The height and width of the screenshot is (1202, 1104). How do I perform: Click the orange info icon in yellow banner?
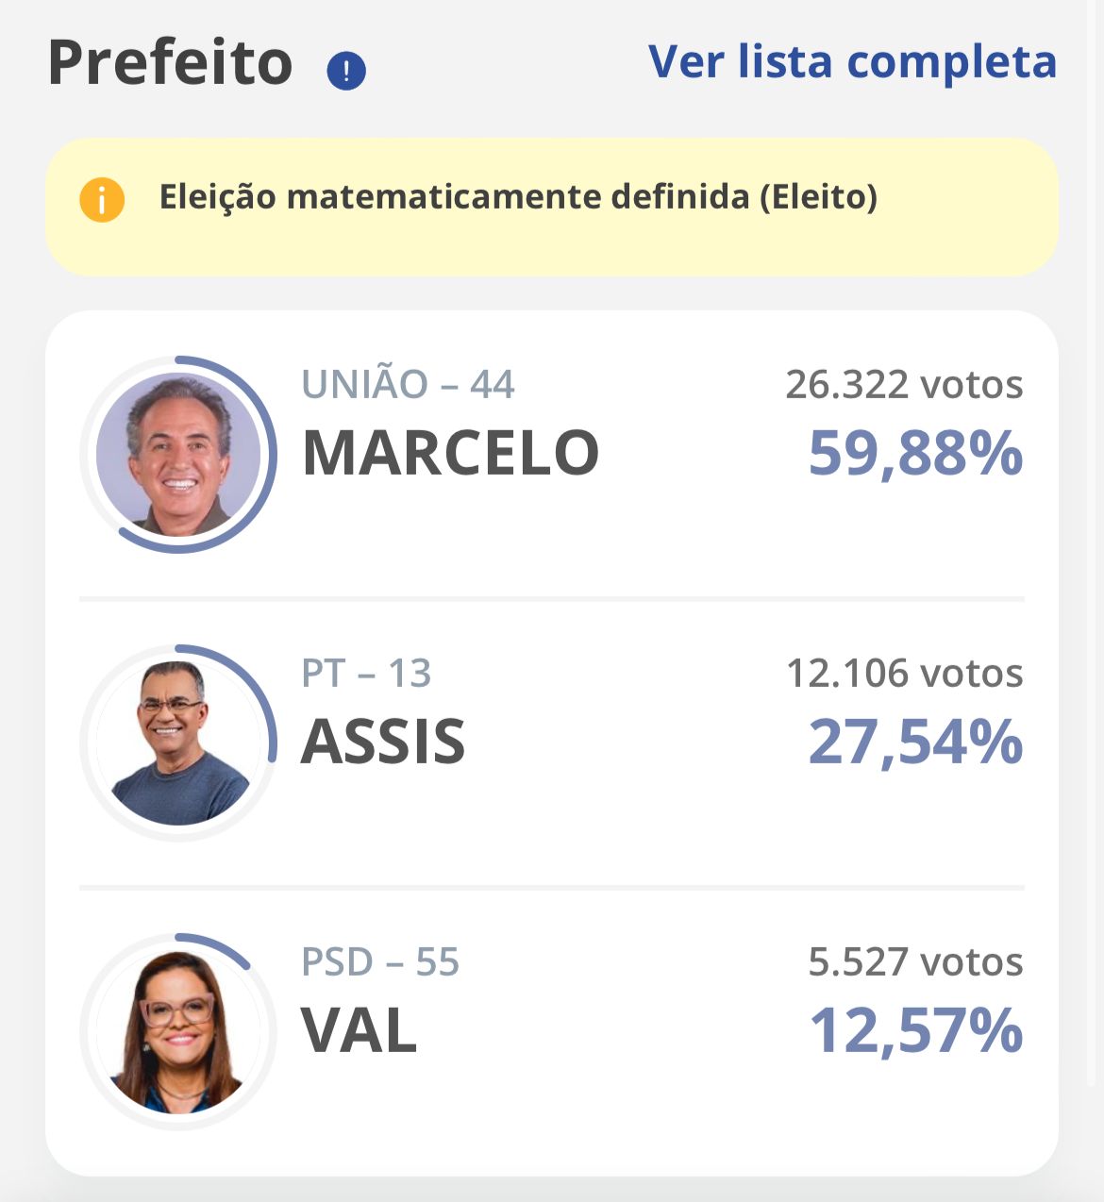click(102, 200)
